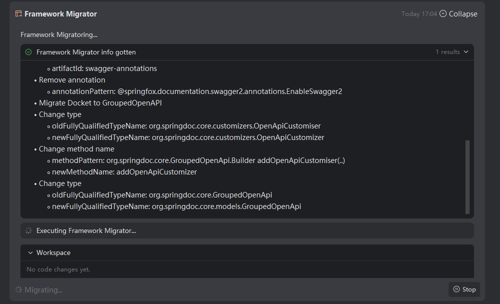Expand the 1 results chevron
Viewport: 500px width, 304px height.
466,52
